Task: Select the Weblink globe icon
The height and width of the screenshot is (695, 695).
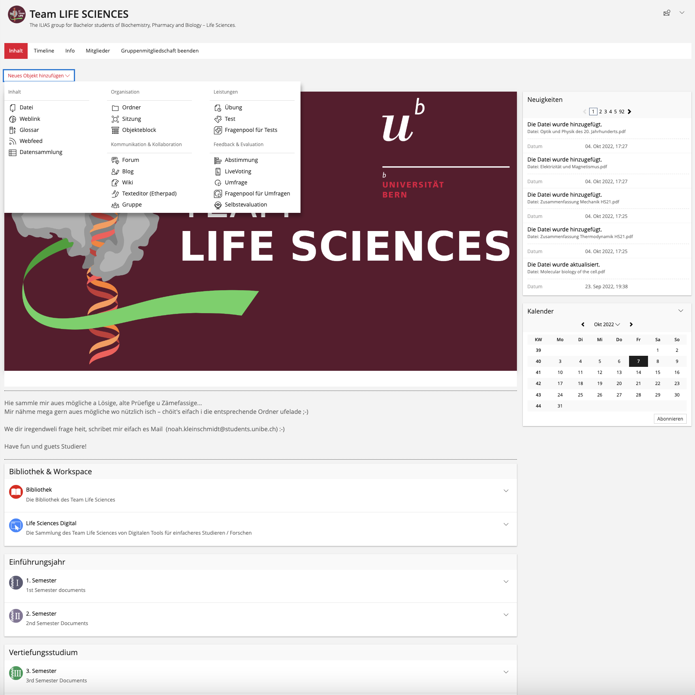Action: pos(13,119)
